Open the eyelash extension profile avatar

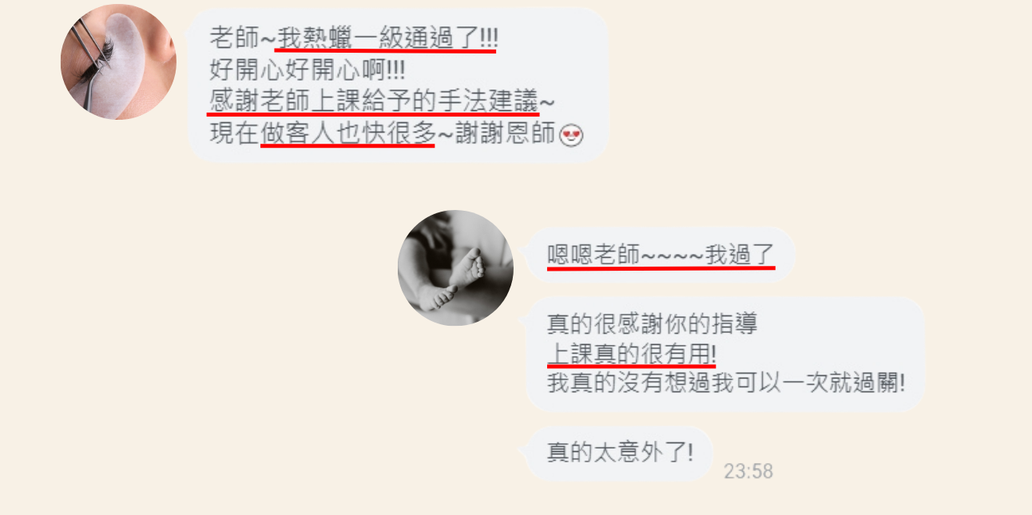118,61
